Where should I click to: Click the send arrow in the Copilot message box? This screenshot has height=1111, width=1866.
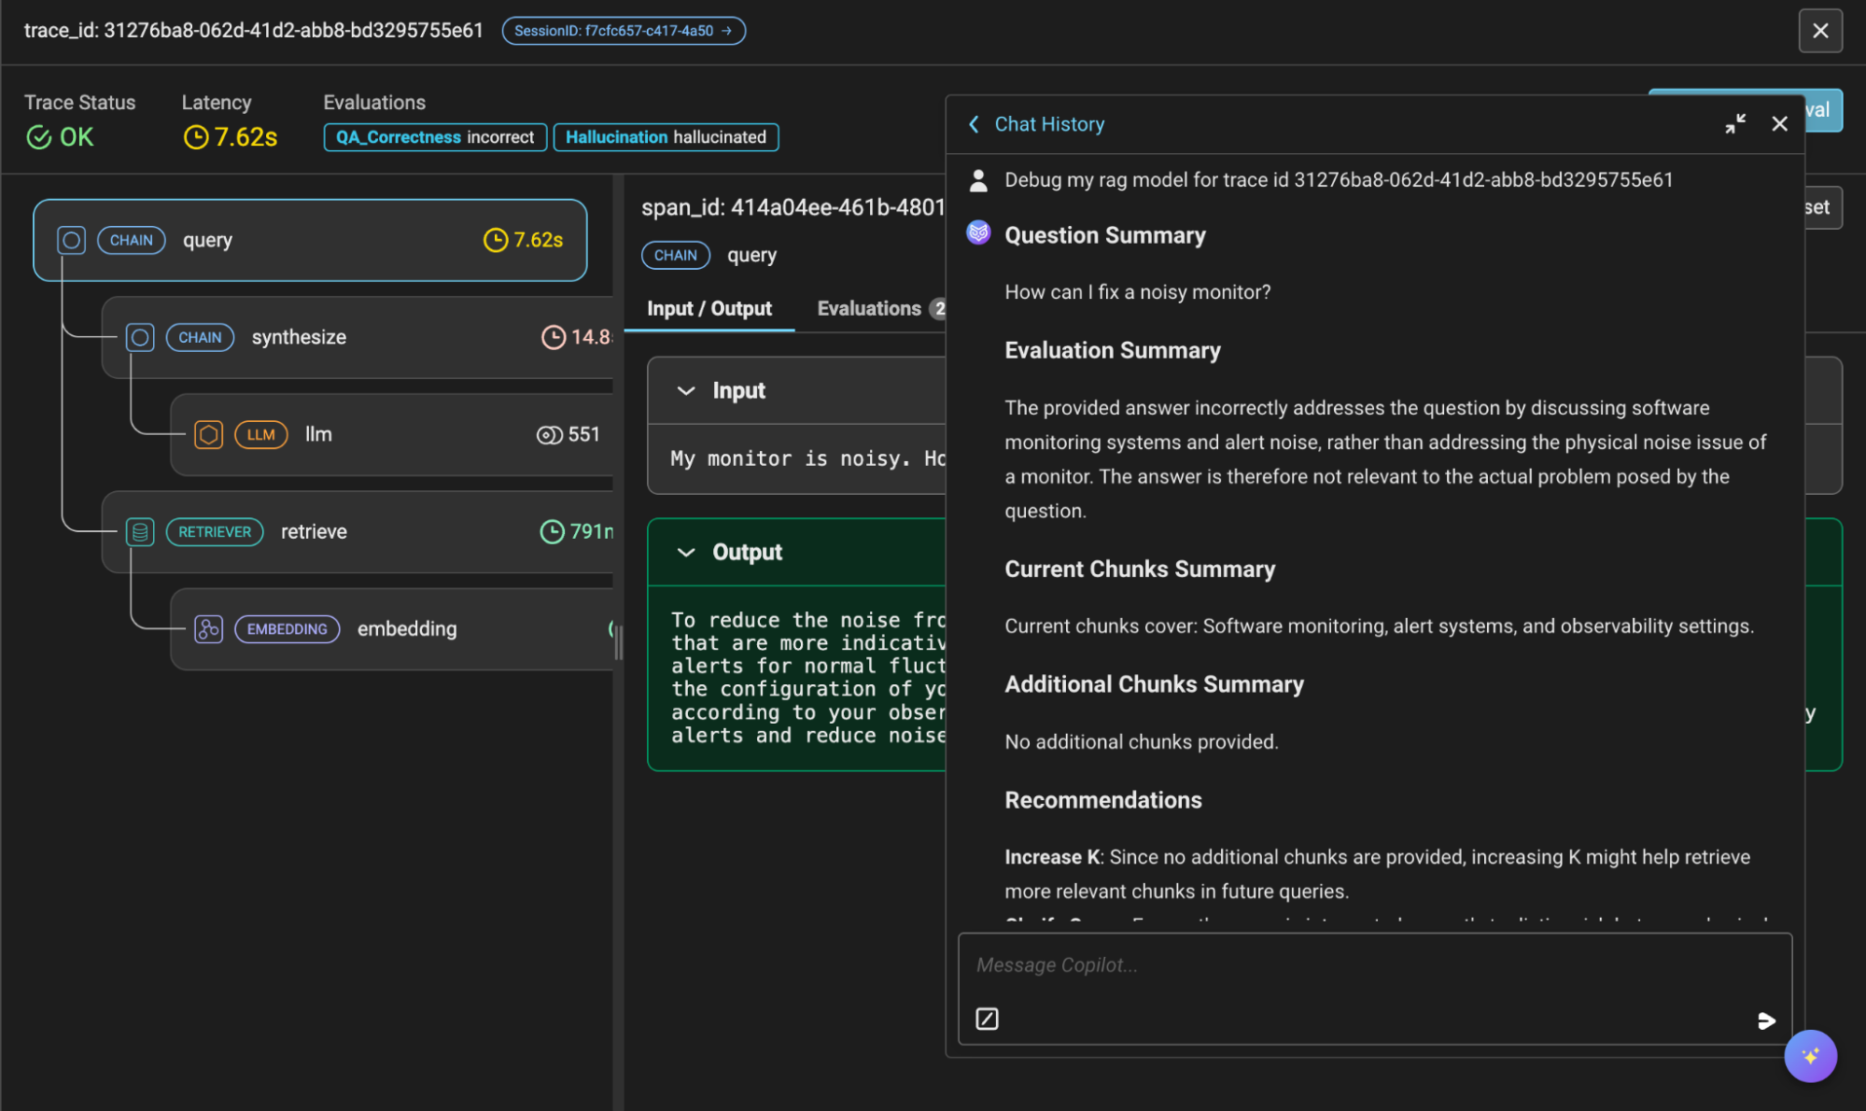click(1765, 1020)
